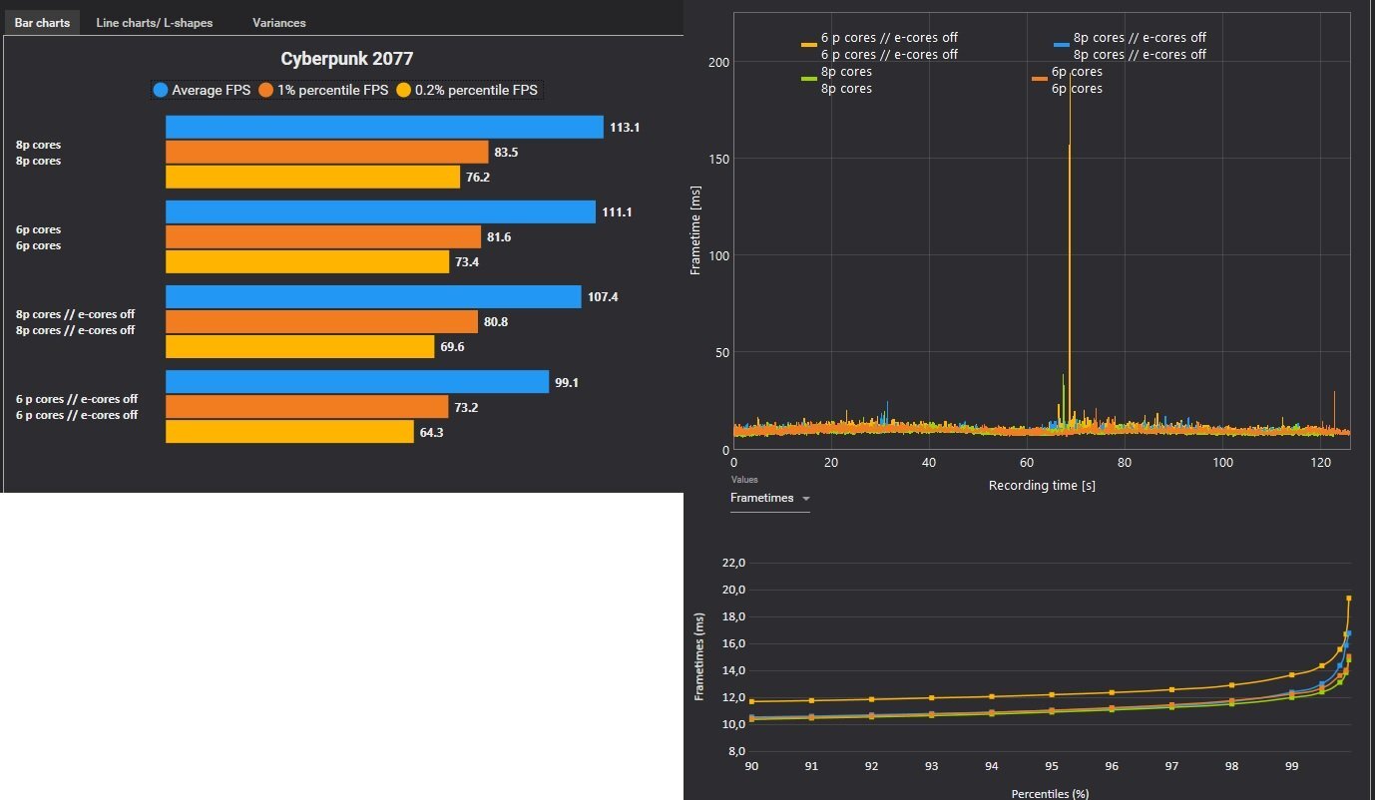Click the 107.4 average FPS bar
Screen dimensions: 1375x800
(373, 296)
